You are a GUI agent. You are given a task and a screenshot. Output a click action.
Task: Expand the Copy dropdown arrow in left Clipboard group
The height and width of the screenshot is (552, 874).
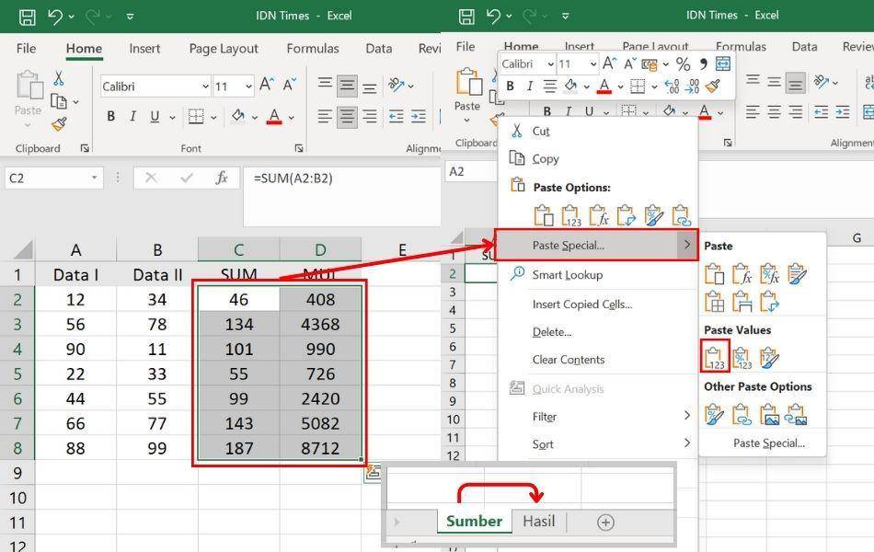tap(75, 102)
